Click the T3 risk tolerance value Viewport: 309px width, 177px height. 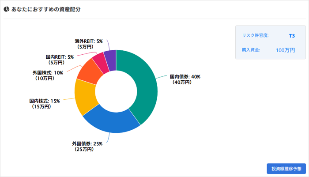291,35
